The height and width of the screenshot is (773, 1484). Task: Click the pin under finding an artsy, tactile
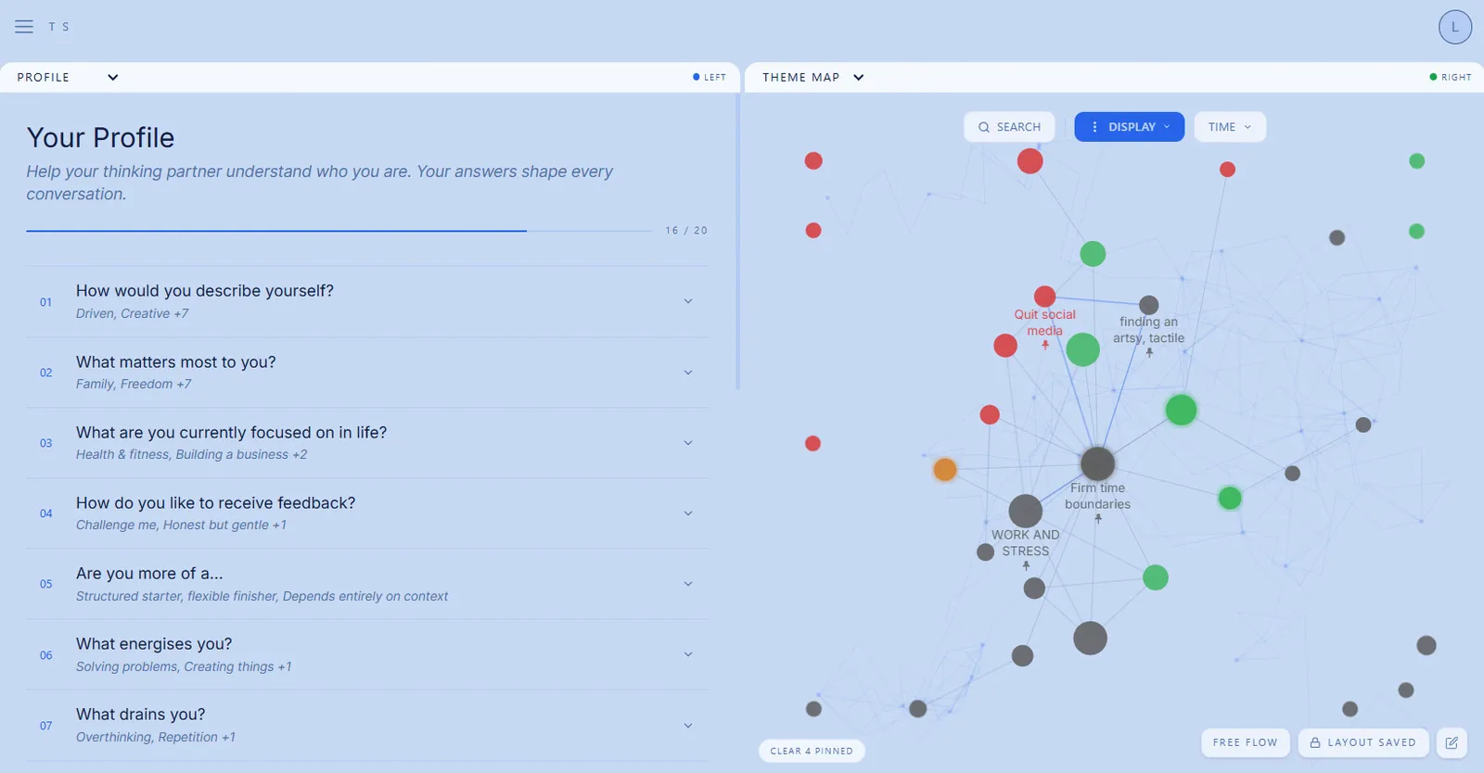1149,352
